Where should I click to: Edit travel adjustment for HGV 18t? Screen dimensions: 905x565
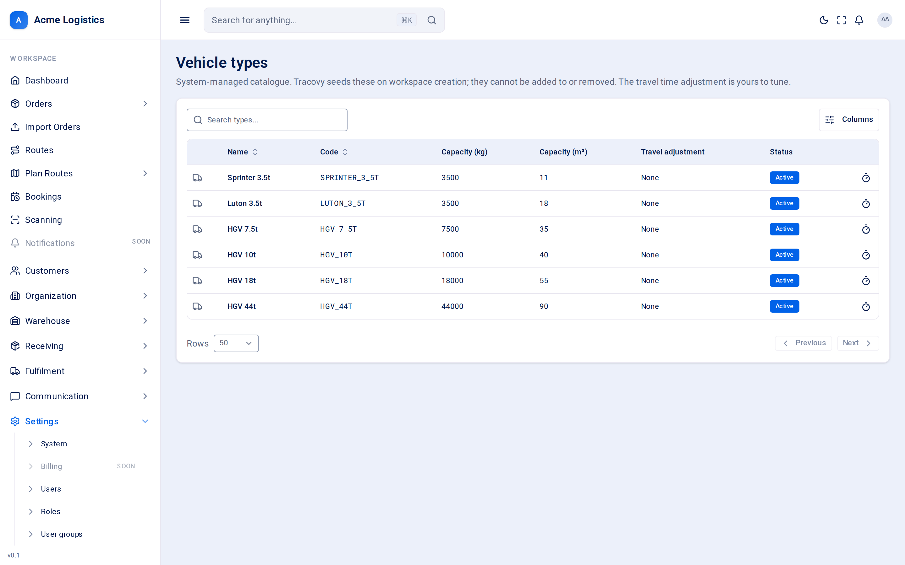click(x=866, y=281)
